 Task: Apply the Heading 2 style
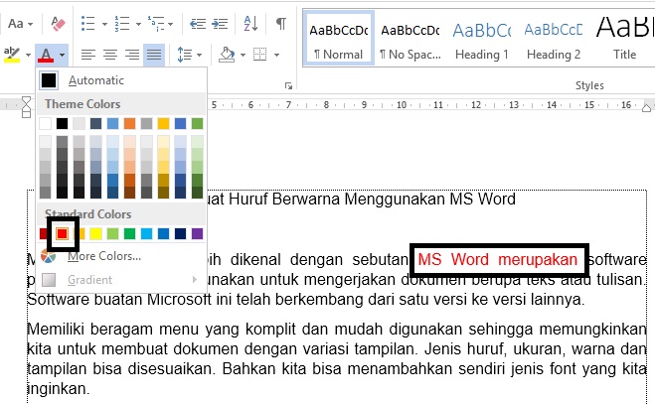pyautogui.click(x=554, y=39)
